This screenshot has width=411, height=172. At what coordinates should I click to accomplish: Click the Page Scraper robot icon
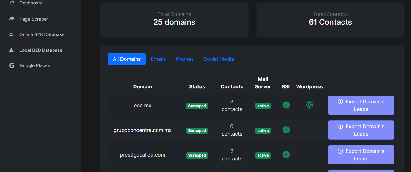coord(12,19)
